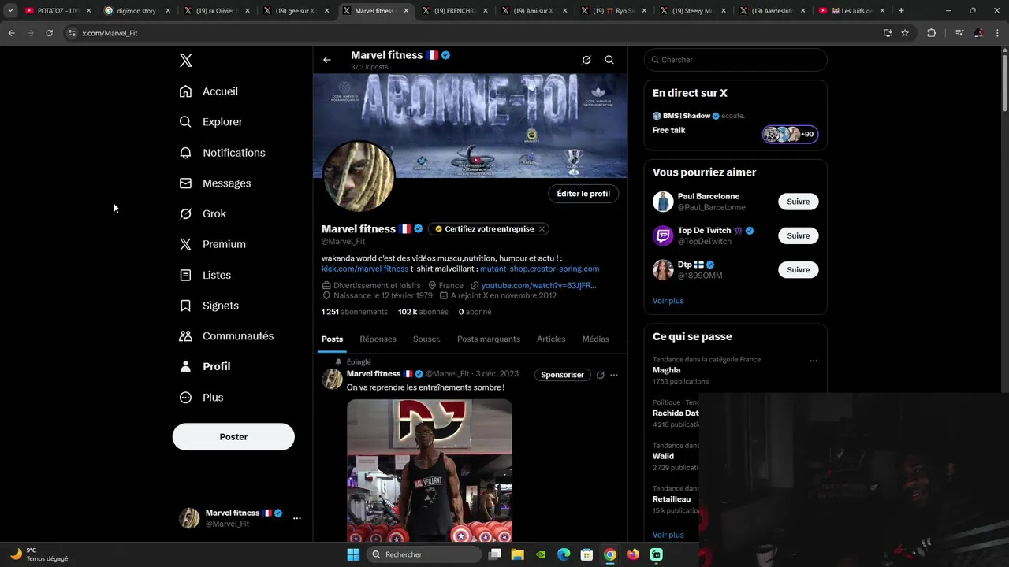Viewport: 1009px width, 567px height.
Task: Open Firefox from taskbar
Action: pos(633,554)
